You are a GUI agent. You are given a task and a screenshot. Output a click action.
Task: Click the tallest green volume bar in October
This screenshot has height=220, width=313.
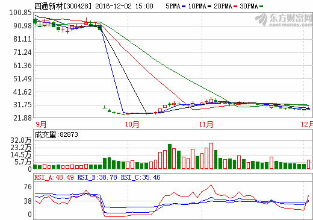click(170, 156)
